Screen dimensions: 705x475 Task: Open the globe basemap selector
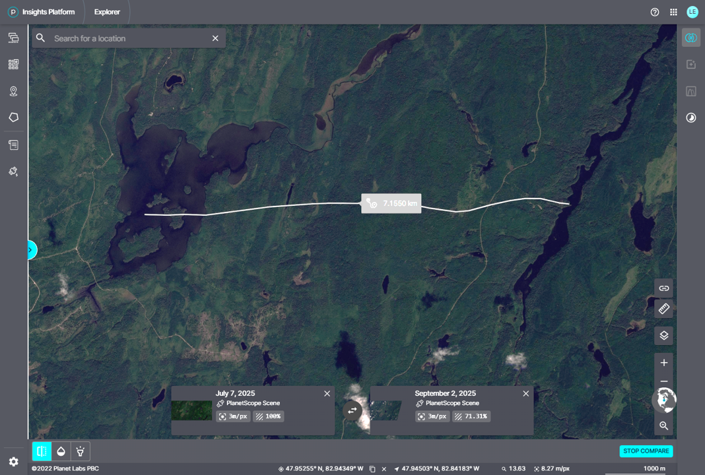click(x=664, y=399)
